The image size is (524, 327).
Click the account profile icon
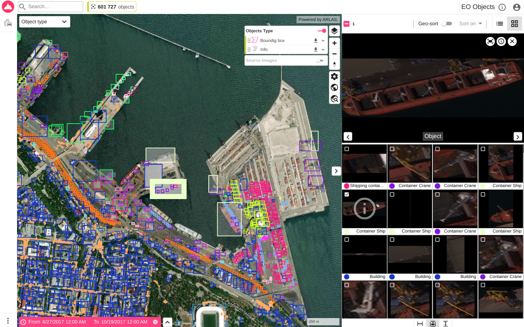coord(516,7)
